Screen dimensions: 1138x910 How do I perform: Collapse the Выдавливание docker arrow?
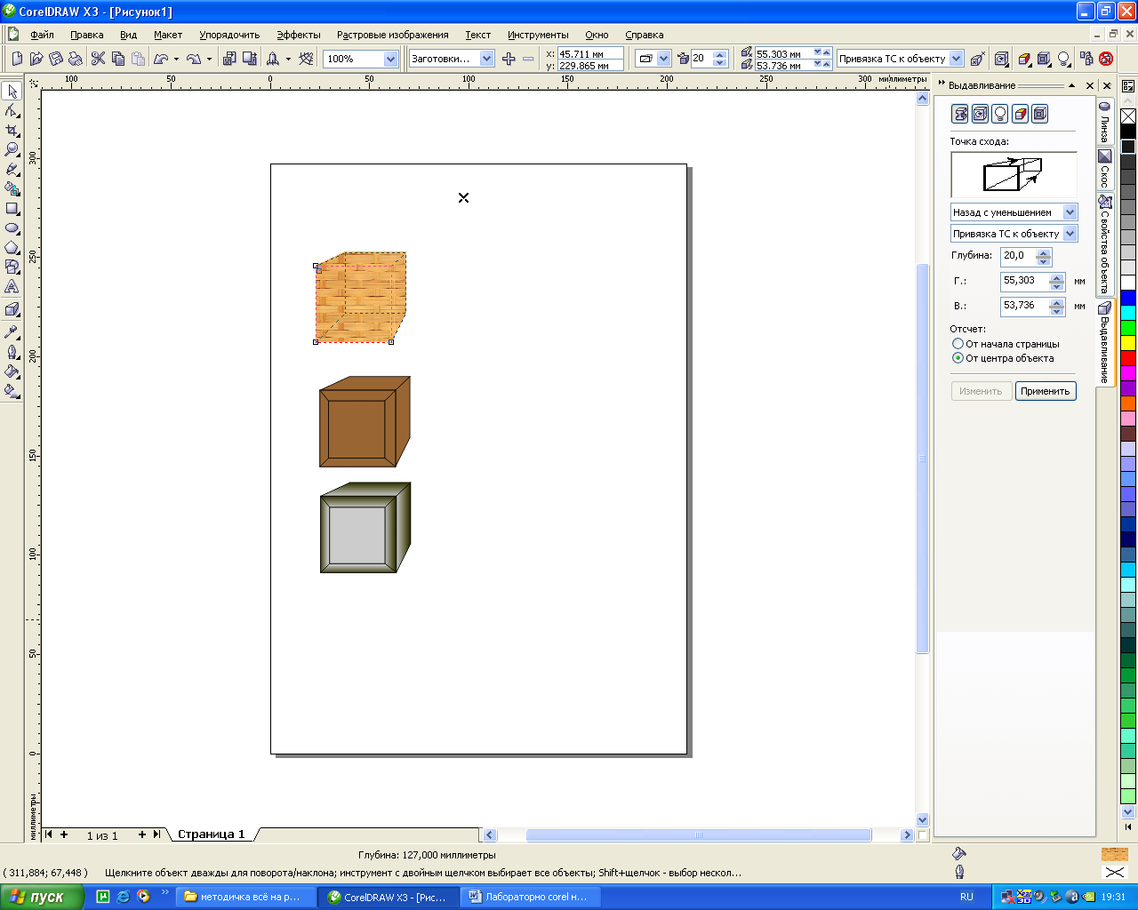click(1071, 85)
